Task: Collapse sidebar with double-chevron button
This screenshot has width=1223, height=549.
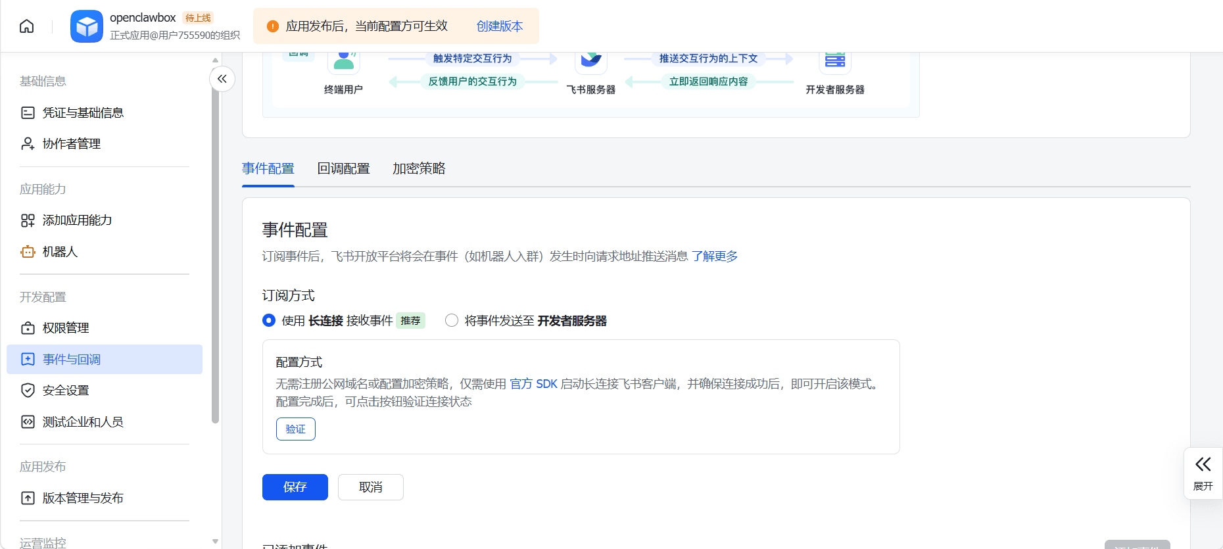Action: [x=222, y=79]
